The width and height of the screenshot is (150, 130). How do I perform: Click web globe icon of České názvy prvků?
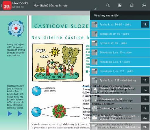(95, 108)
